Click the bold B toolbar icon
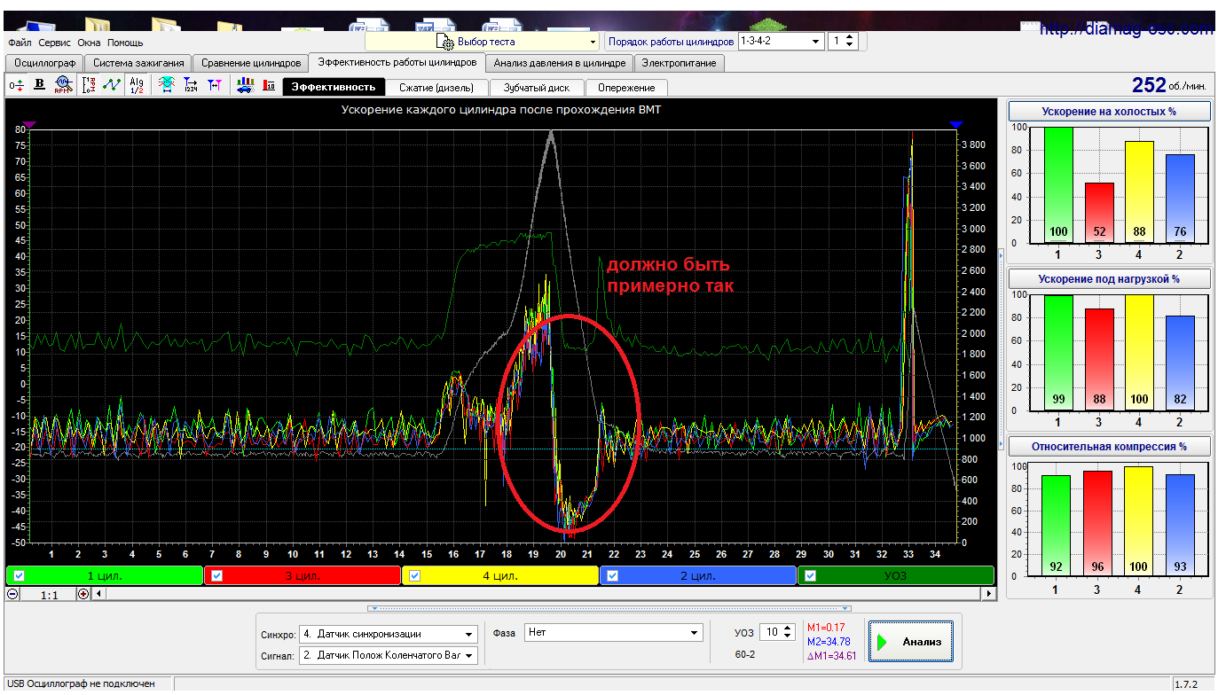Viewport: 1226px width, 695px height. click(40, 85)
